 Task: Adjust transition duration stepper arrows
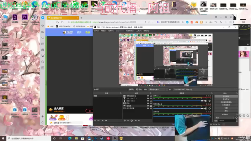pos(237,121)
